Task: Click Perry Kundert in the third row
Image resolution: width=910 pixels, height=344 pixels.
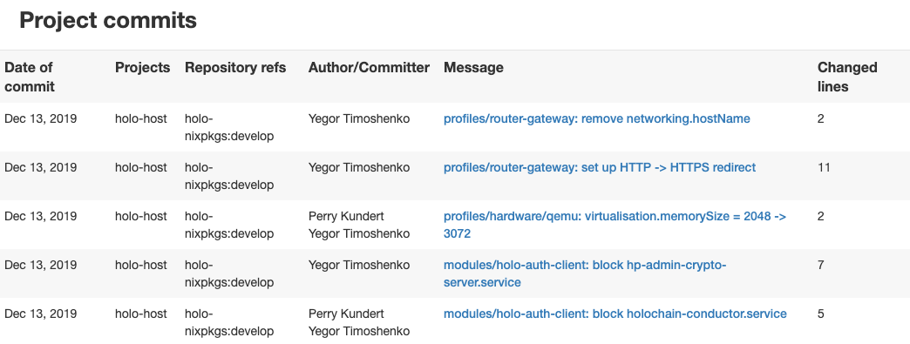Action: tap(346, 216)
